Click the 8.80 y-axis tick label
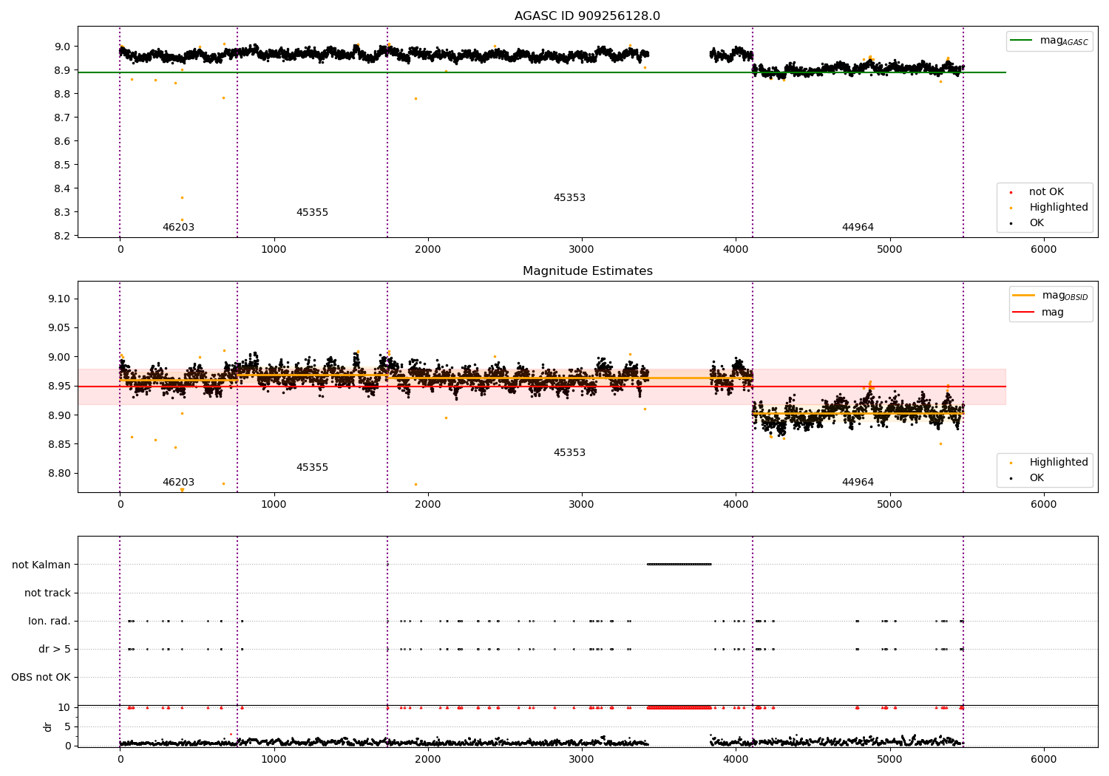 click(x=58, y=474)
